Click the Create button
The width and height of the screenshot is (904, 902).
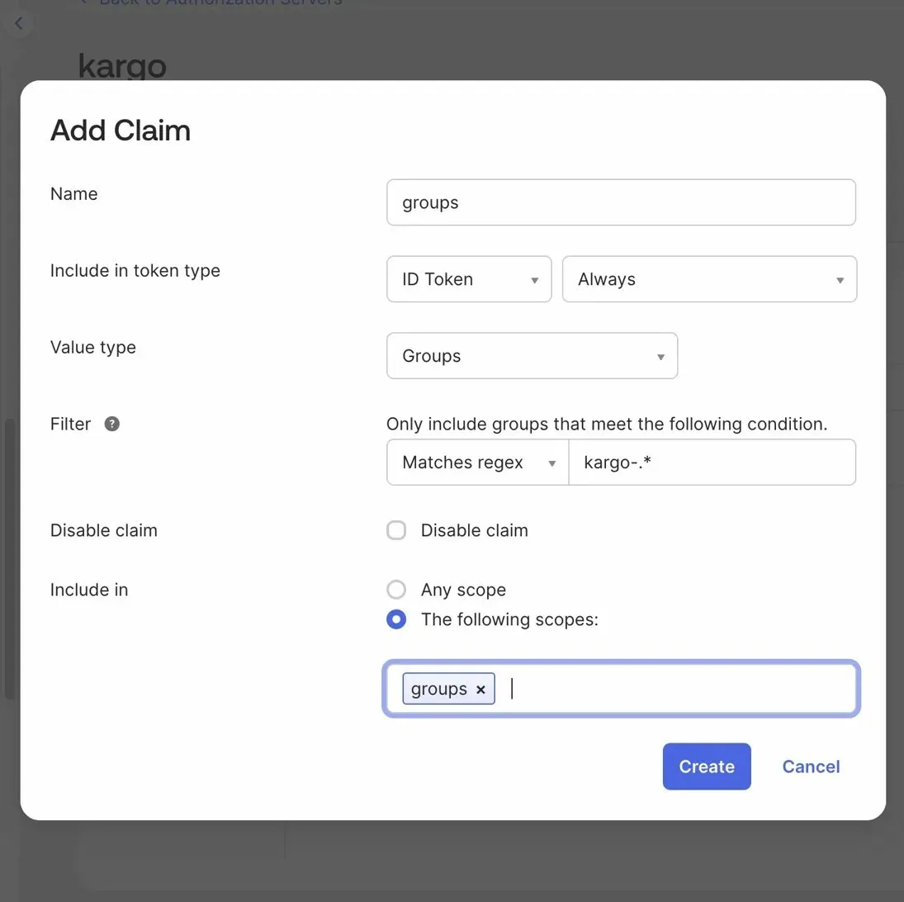[x=706, y=767]
